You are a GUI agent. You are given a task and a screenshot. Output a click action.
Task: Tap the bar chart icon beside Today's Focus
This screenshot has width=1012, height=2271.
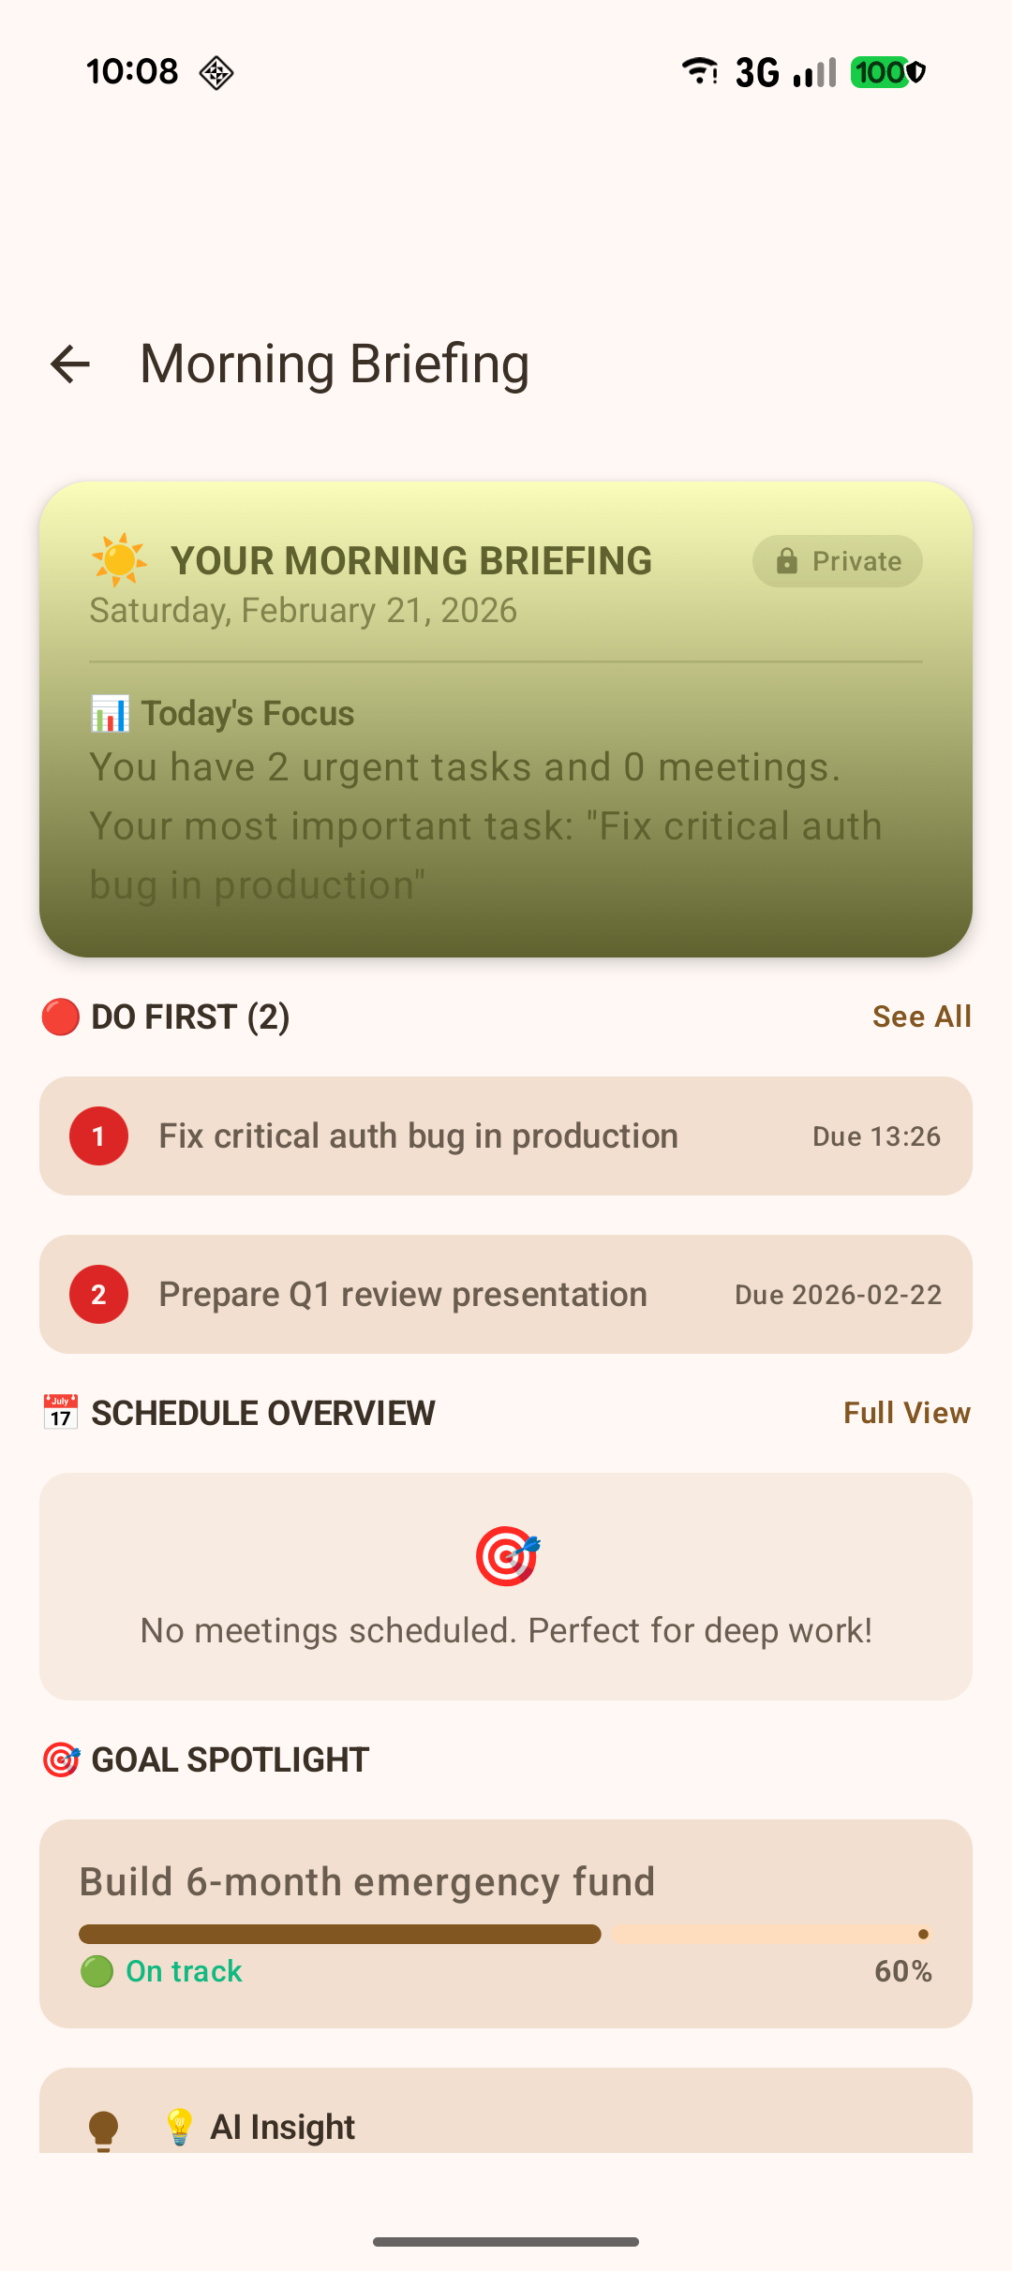pos(110,714)
